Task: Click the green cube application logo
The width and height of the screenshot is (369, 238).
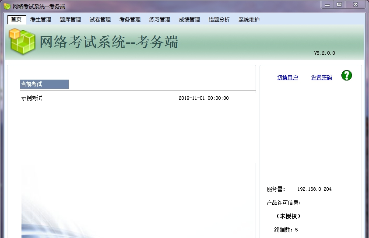Action: click(x=22, y=42)
